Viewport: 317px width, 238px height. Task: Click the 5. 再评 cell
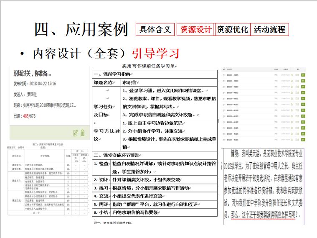coord(101,205)
